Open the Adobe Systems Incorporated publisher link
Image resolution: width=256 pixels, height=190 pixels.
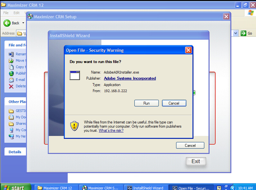(x=130, y=78)
